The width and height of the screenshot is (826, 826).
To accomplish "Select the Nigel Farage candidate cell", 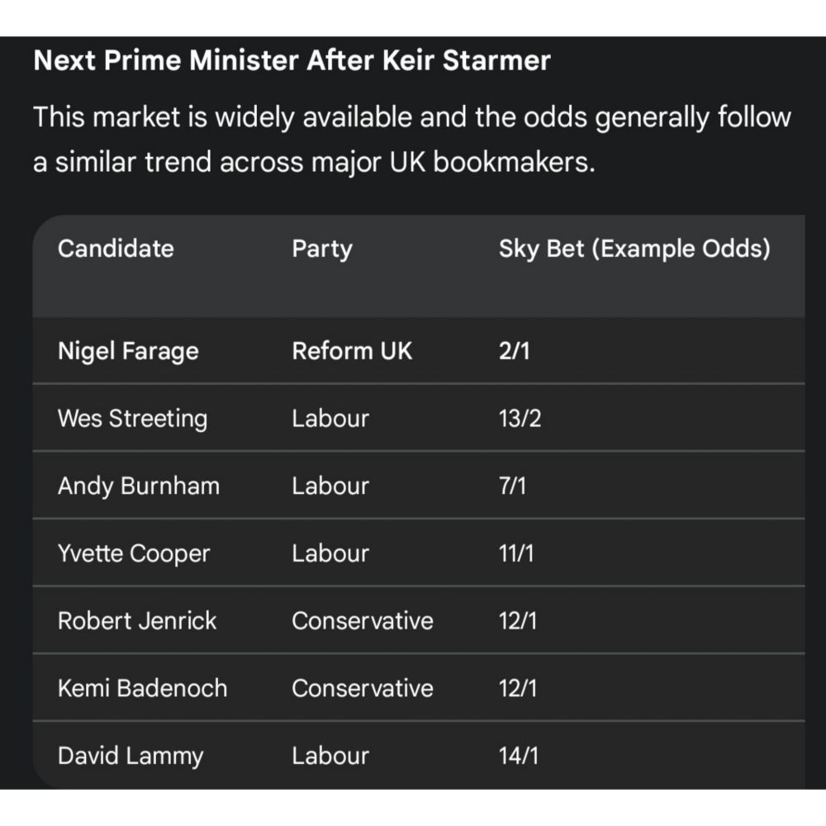I will pyautogui.click(x=128, y=351).
